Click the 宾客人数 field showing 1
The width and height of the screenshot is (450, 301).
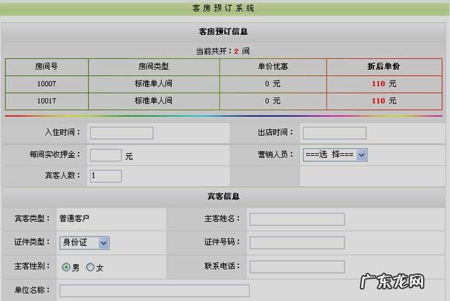coord(105,176)
